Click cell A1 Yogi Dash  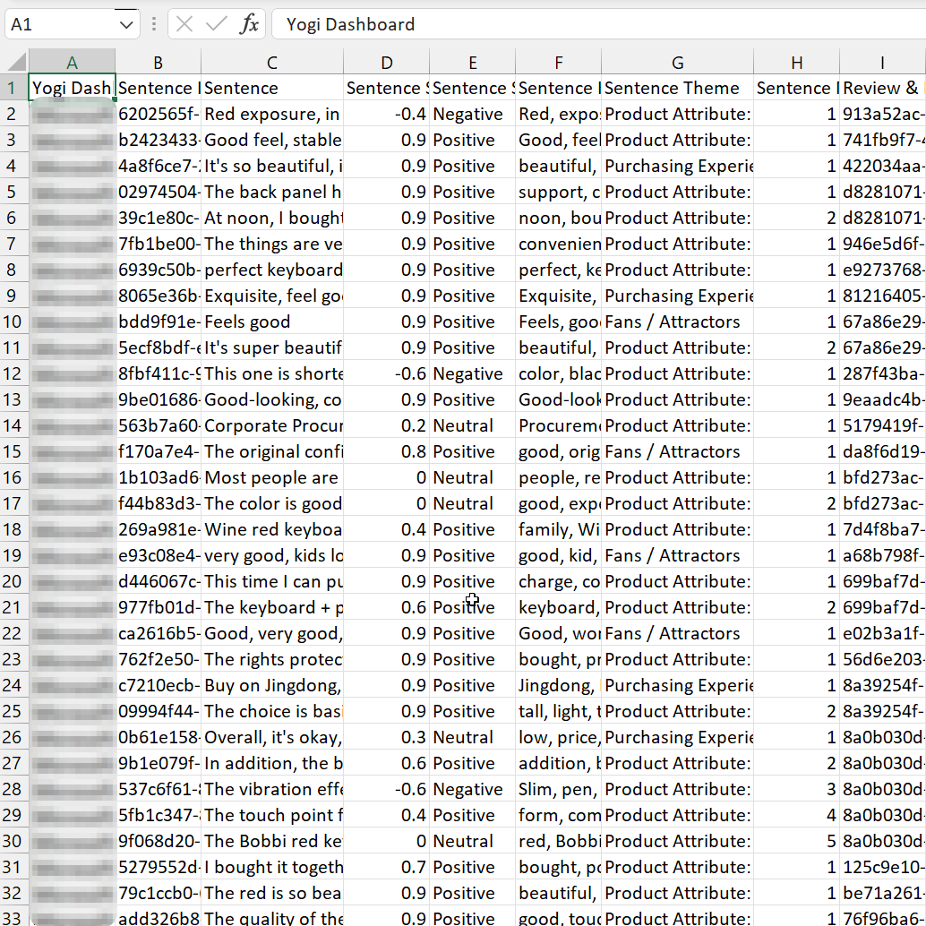coord(72,88)
